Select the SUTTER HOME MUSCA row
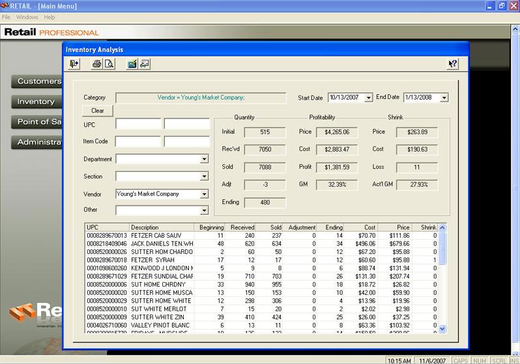 262,293
